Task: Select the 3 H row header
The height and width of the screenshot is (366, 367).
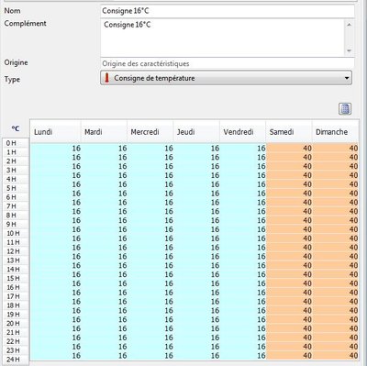Action: 16,171
